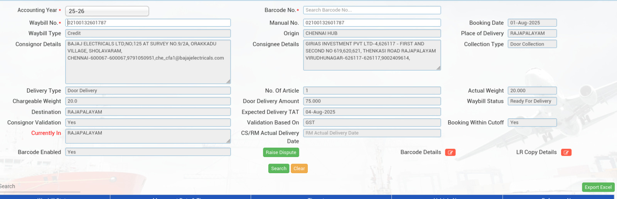This screenshot has width=617, height=199.
Task: Focus the table Search box above the grid
Action: [x=39, y=187]
